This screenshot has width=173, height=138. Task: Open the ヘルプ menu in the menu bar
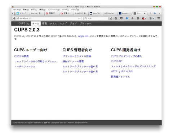[75, 9]
